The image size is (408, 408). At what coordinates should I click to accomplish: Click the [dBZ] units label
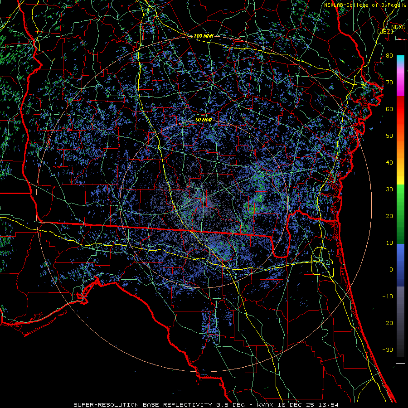pos(385,31)
